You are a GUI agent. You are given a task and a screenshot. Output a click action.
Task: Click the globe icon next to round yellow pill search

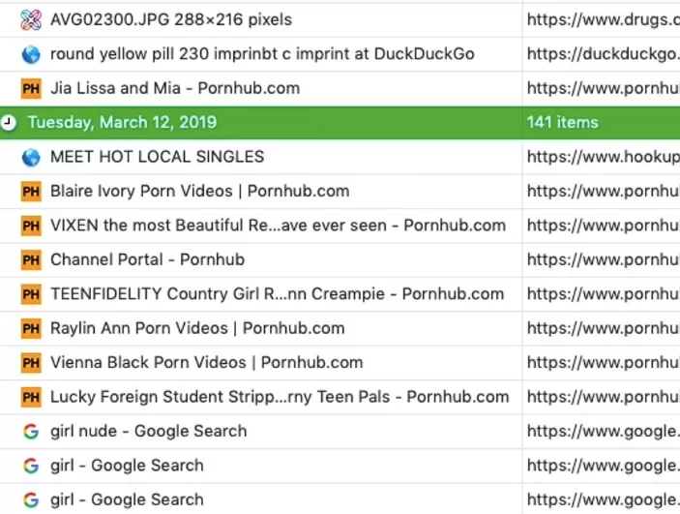[x=31, y=55]
